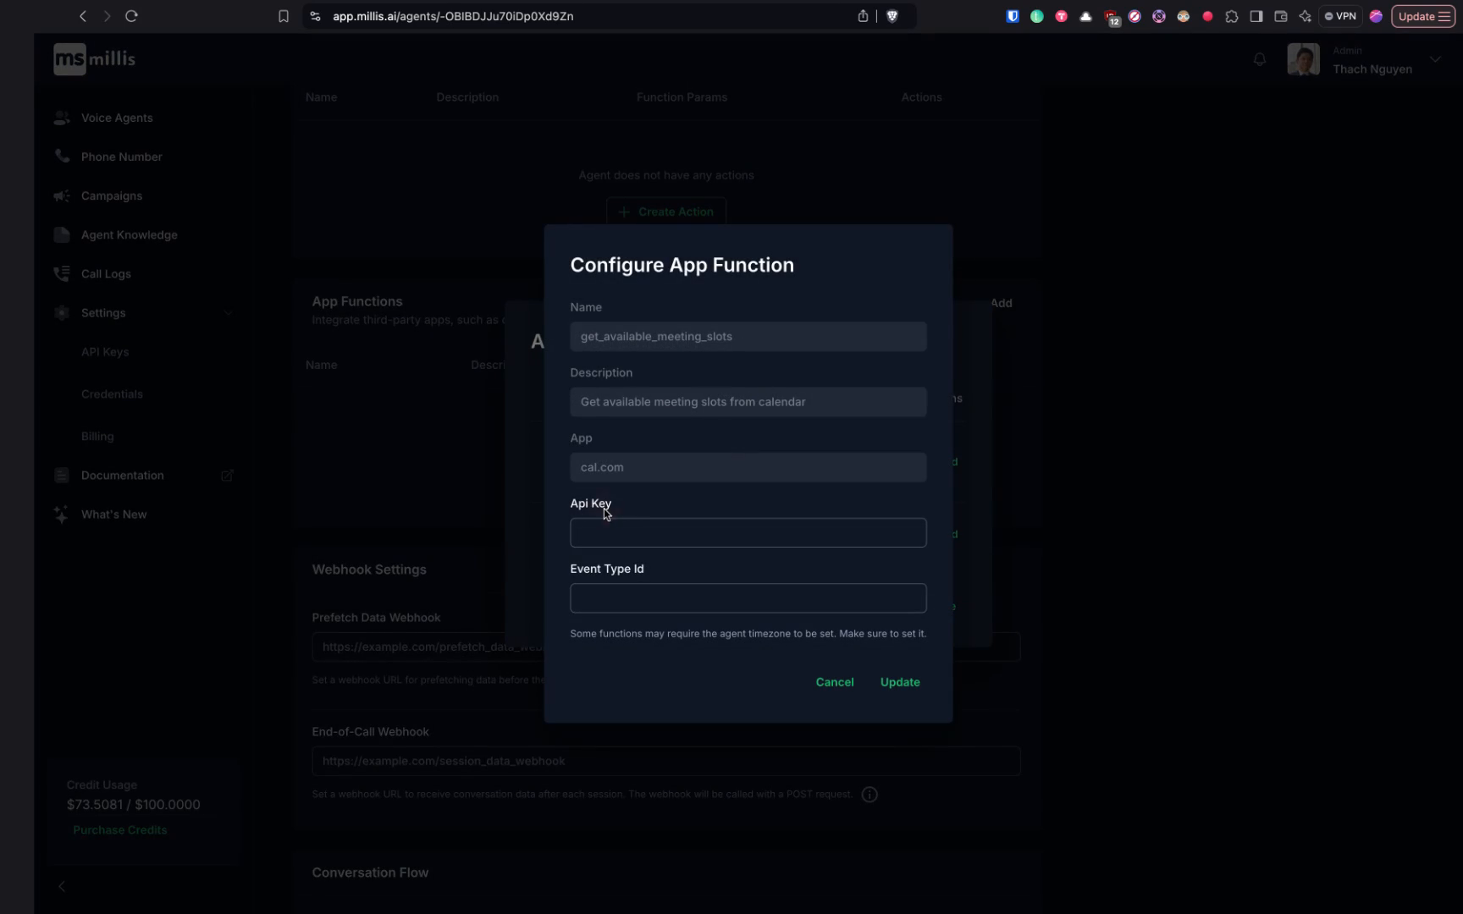
Task: Open Phone Number via its phone icon
Action: [61, 157]
